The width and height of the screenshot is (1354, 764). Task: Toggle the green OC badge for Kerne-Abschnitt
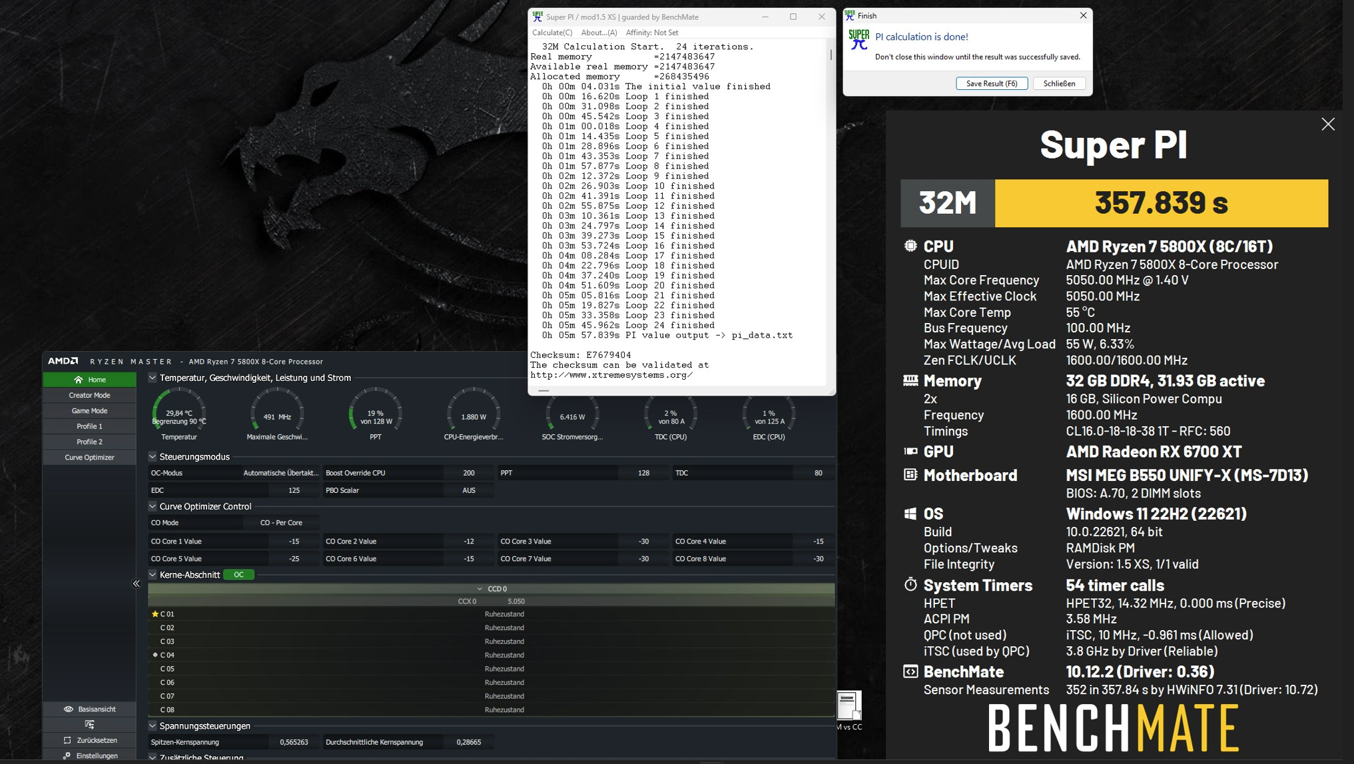tap(238, 575)
